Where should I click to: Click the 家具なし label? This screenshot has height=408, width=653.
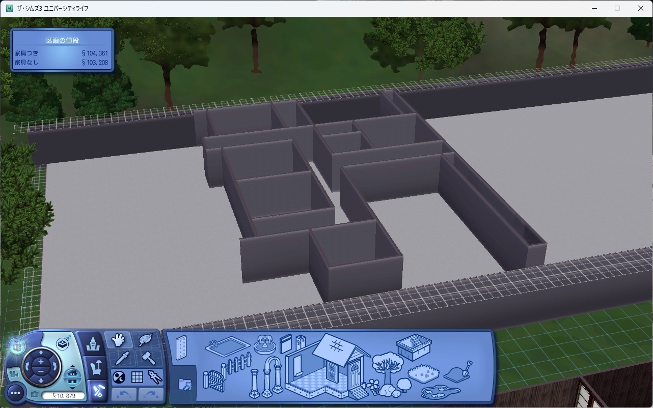point(26,63)
